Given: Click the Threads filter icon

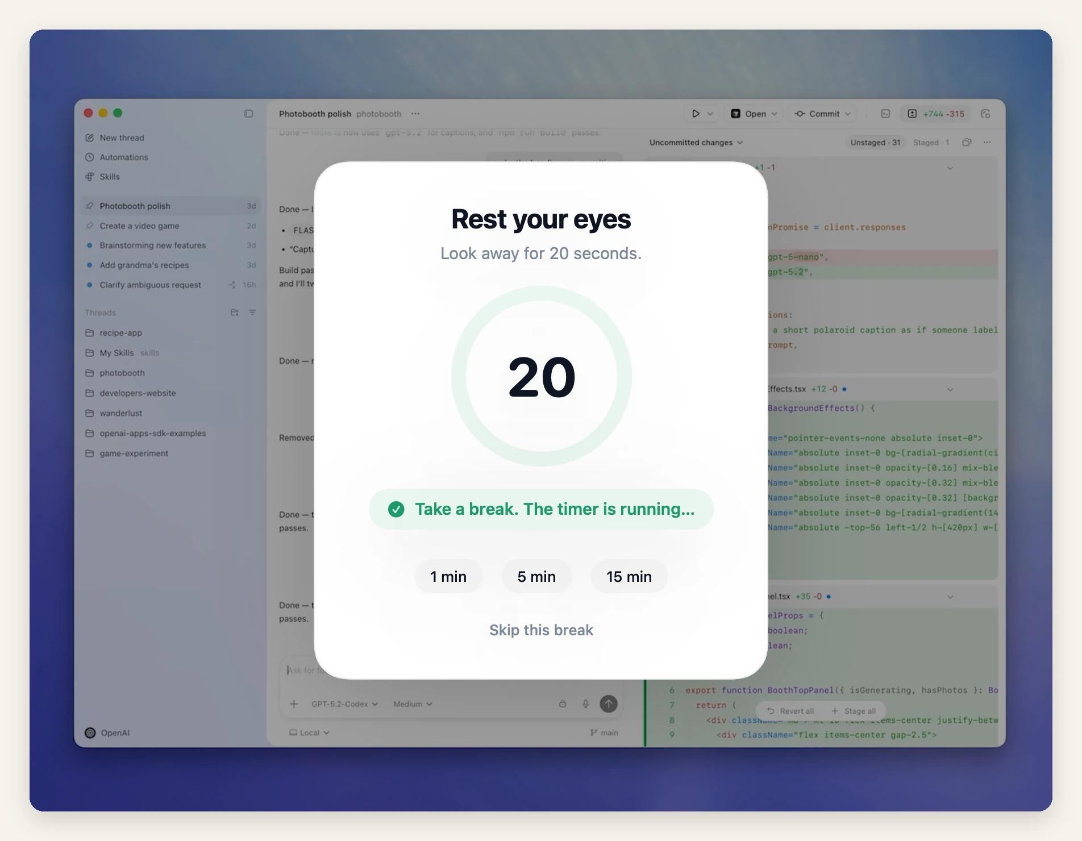Looking at the screenshot, I should pyautogui.click(x=252, y=313).
